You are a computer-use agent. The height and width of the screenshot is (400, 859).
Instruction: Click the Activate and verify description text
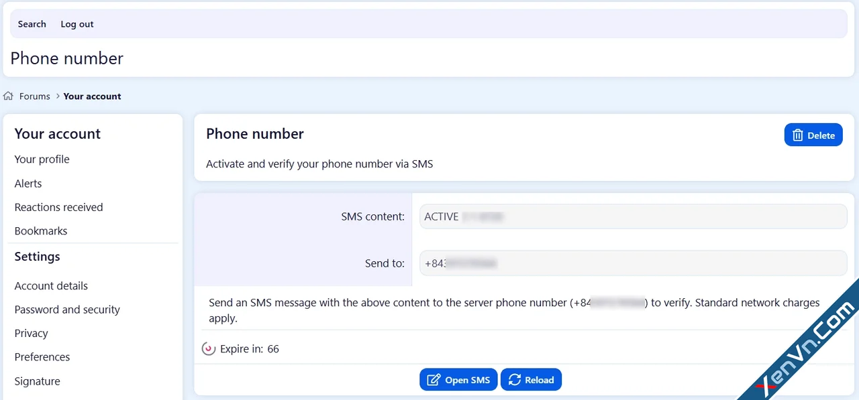coord(319,163)
